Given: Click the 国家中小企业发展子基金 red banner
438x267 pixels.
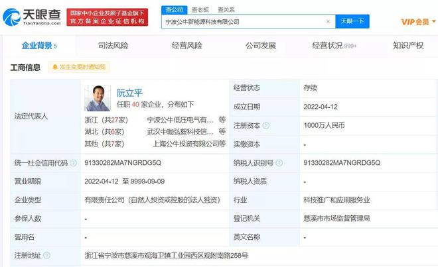Looking at the screenshot, I should [x=108, y=17].
